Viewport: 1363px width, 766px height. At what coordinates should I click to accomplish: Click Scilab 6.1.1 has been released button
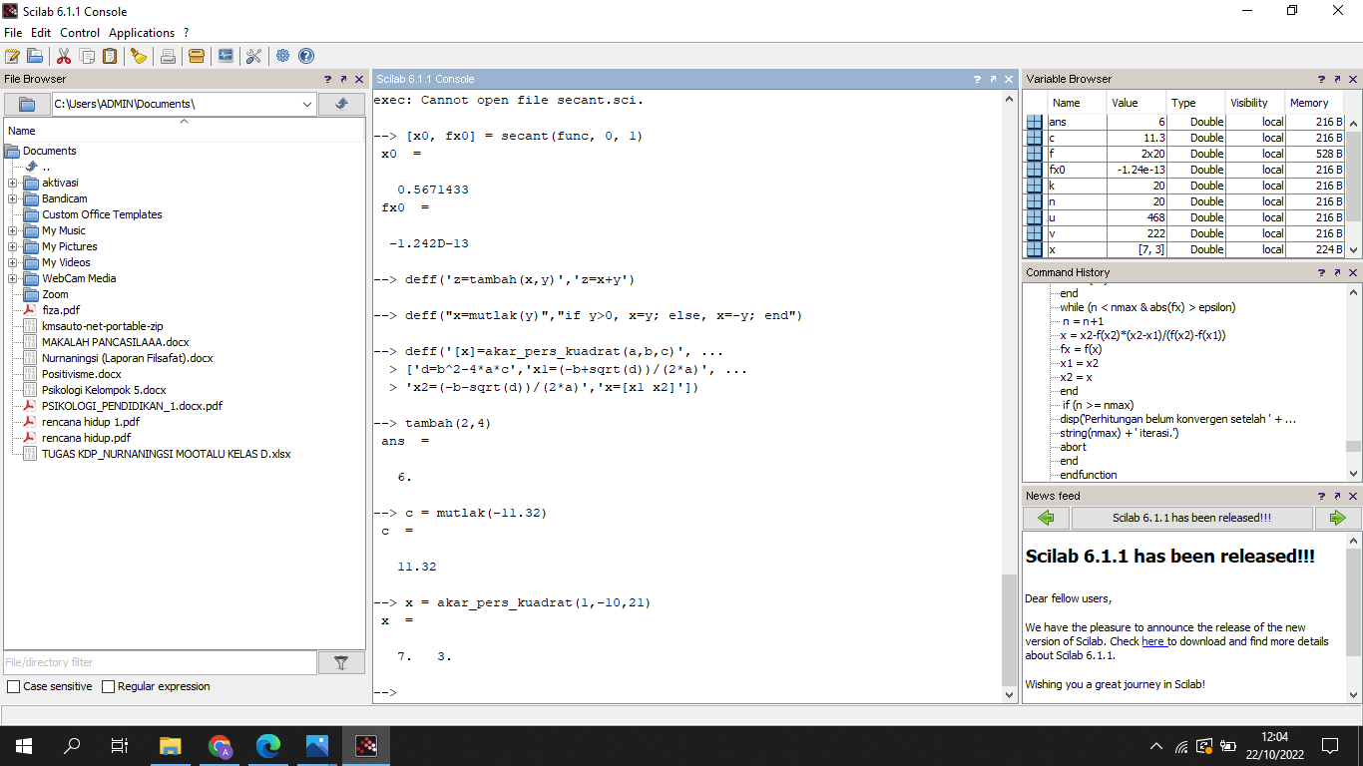[1192, 518]
